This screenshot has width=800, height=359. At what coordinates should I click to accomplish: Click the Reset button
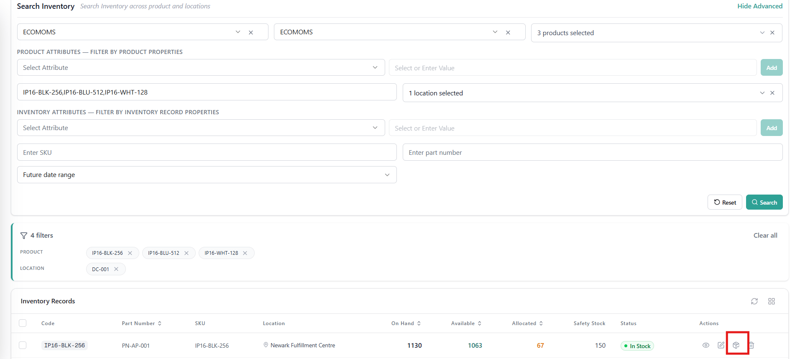tap(725, 202)
